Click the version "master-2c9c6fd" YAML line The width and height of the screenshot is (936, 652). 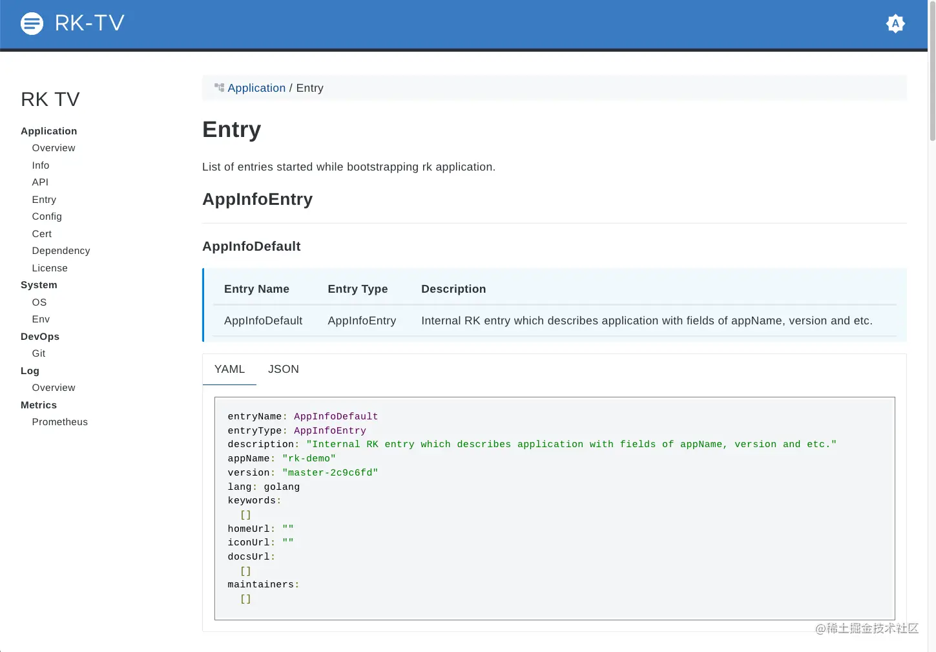[x=303, y=473]
